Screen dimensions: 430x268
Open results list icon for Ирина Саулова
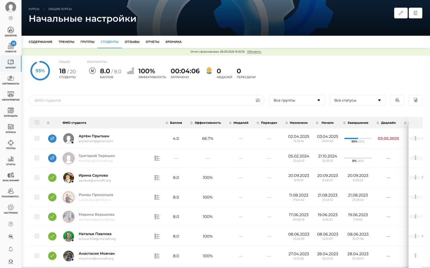[157, 178]
